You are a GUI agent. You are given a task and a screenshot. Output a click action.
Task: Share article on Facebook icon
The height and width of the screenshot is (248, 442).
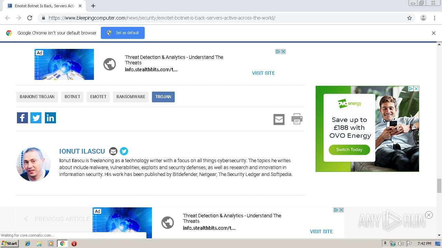(x=22, y=118)
